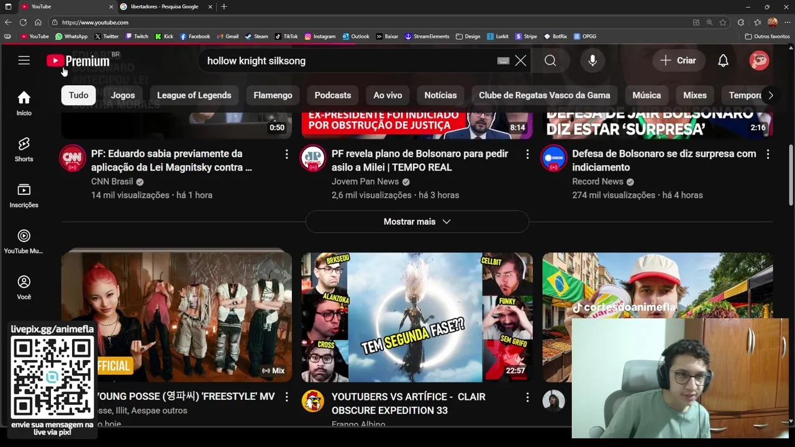
Task: Open the notifications bell
Action: pos(723,60)
